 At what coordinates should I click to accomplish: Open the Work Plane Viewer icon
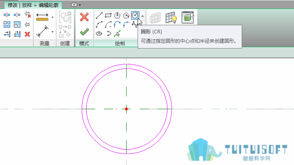(x=188, y=17)
